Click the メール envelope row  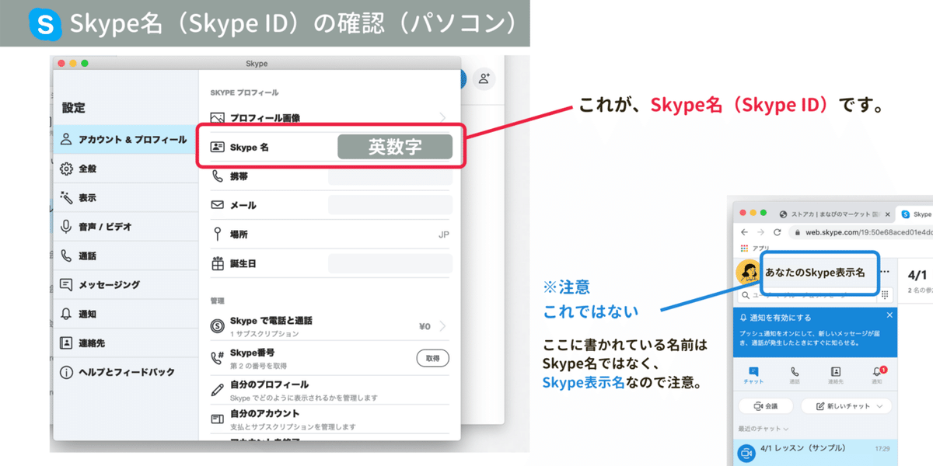(330, 205)
